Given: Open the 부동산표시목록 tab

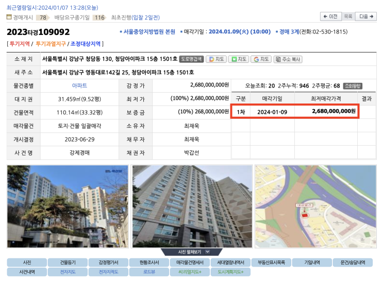Looking at the screenshot, I should 271,262.
